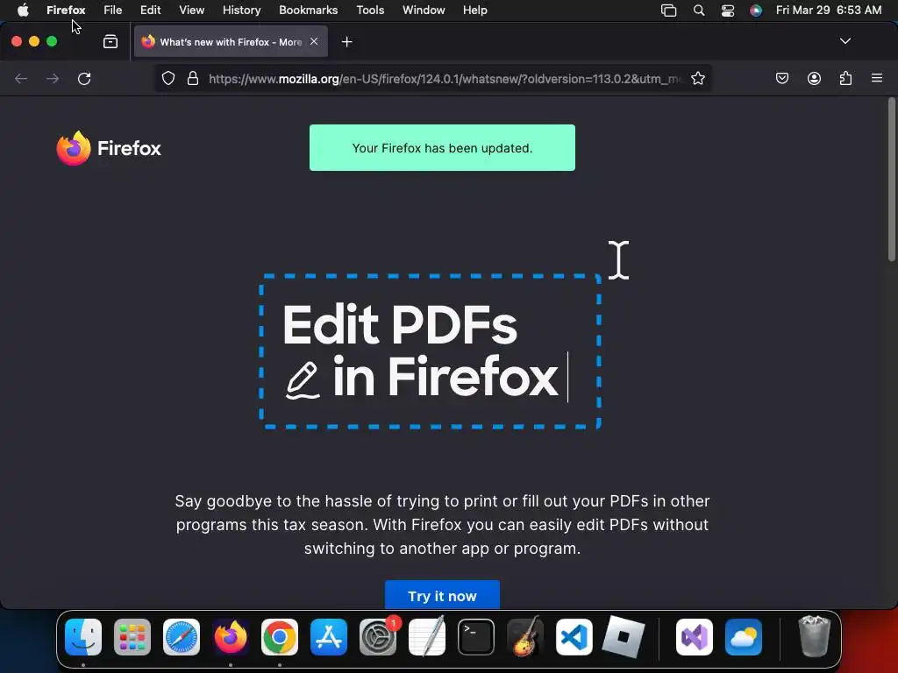Open Trash from the dock
Viewport: 898px width, 673px height.
tap(814, 637)
